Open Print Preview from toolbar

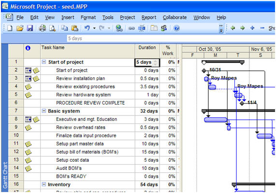click(x=53, y=28)
